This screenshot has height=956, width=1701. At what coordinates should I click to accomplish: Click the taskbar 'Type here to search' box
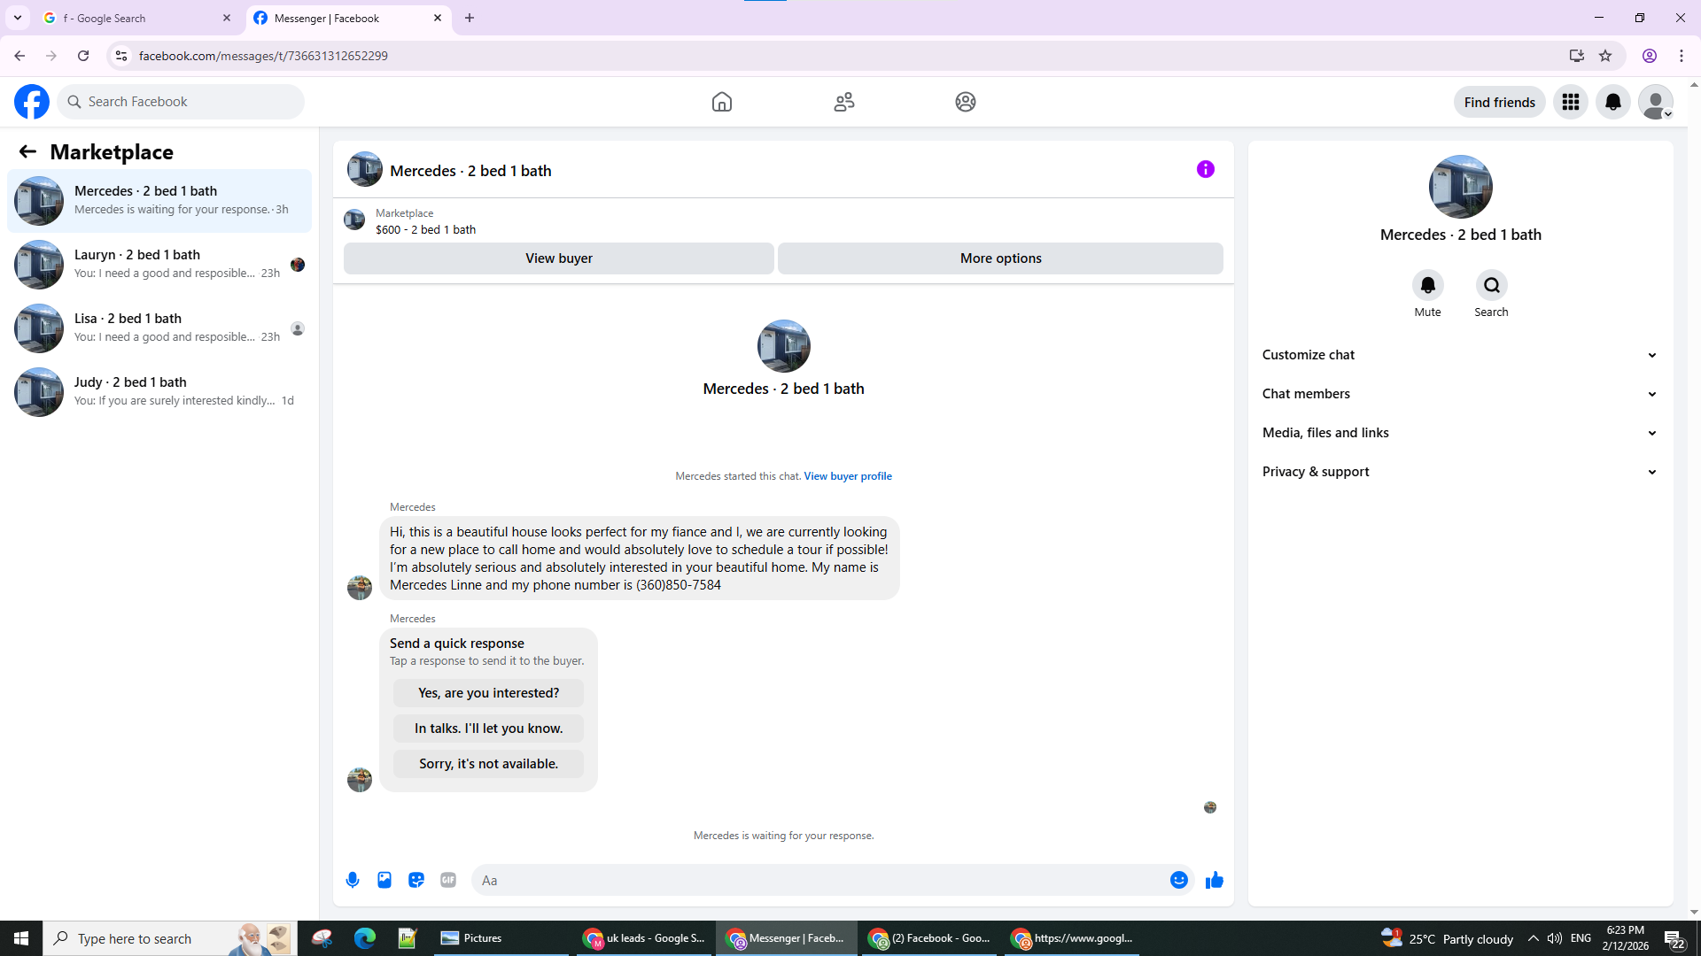point(170,938)
